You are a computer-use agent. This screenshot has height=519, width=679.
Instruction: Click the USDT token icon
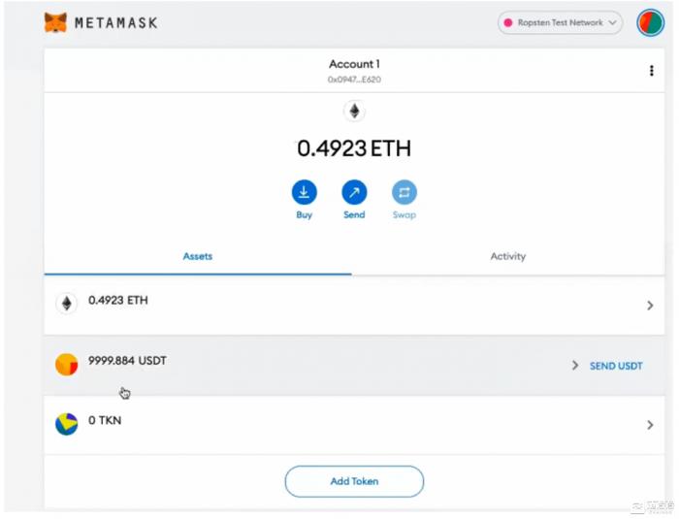click(67, 365)
